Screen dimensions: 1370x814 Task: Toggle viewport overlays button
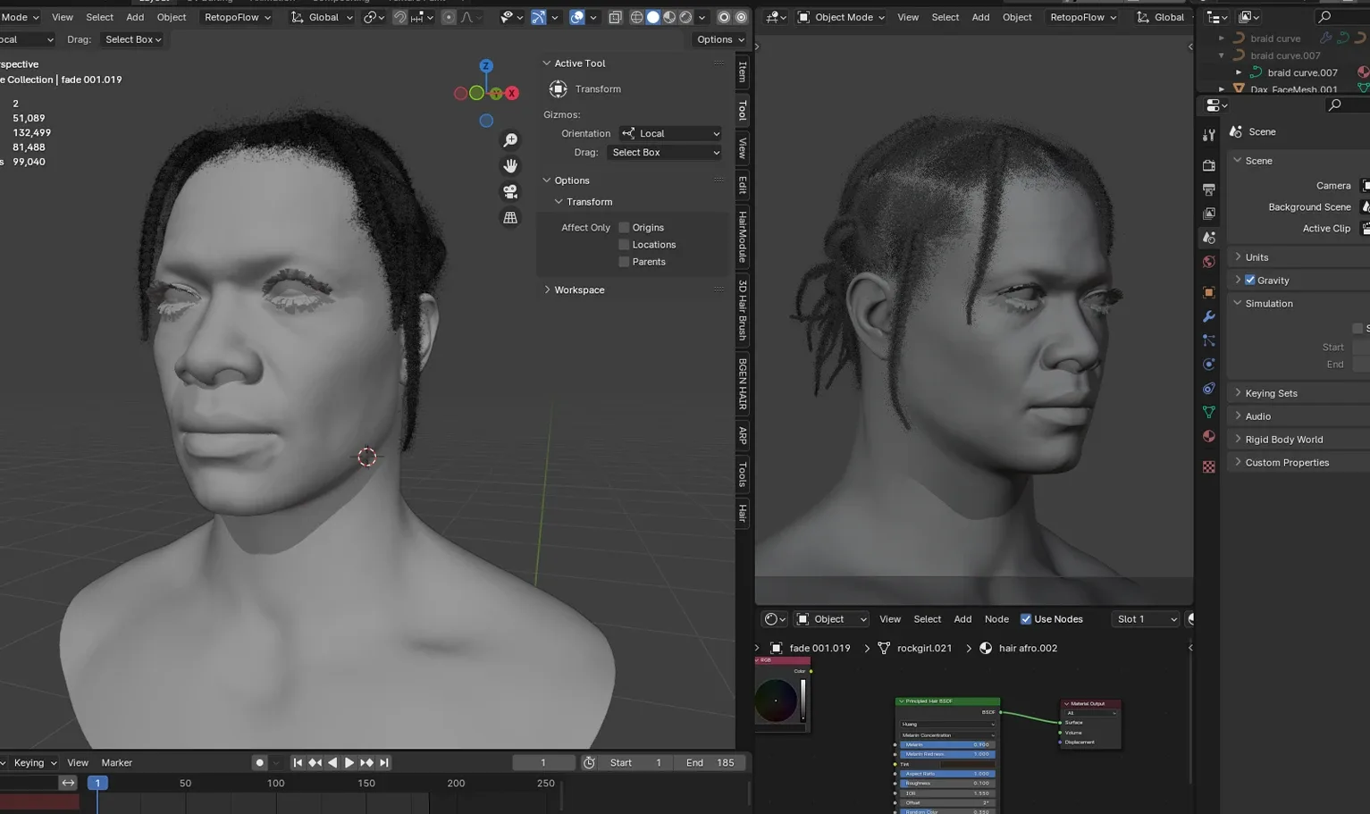point(577,17)
